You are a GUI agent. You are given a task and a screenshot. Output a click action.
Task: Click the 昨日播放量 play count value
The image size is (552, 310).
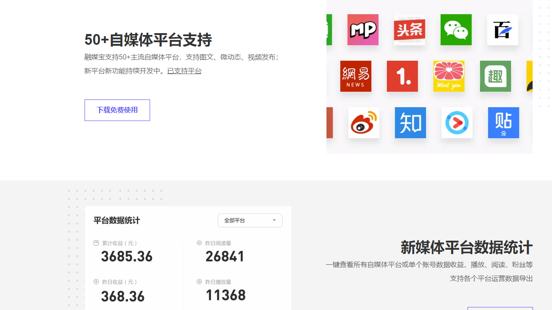(226, 295)
